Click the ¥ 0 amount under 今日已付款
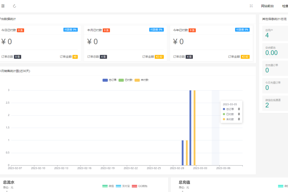Image resolution: width=288 pixels, height=192 pixels. tap(7, 42)
